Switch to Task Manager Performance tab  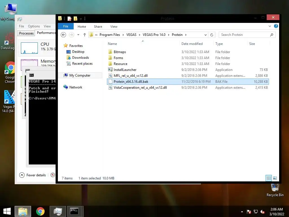[x=46, y=33]
